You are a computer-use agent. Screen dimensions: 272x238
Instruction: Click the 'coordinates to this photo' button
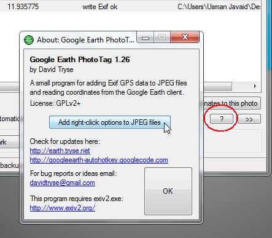click(232, 103)
